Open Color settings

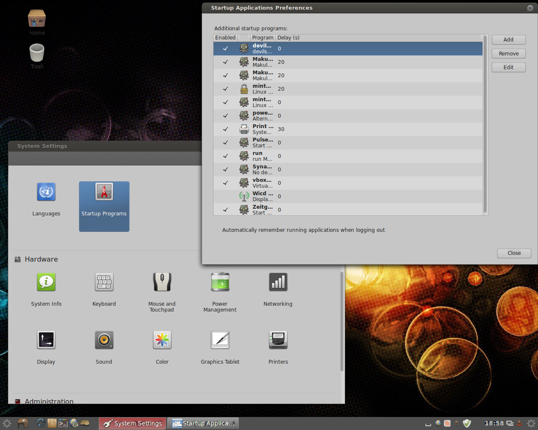pyautogui.click(x=162, y=348)
